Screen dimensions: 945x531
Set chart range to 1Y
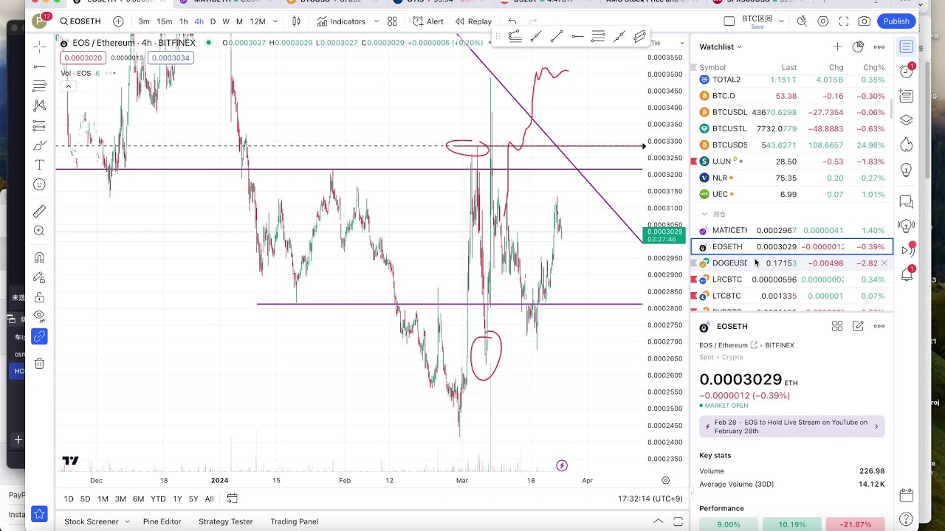point(177,499)
